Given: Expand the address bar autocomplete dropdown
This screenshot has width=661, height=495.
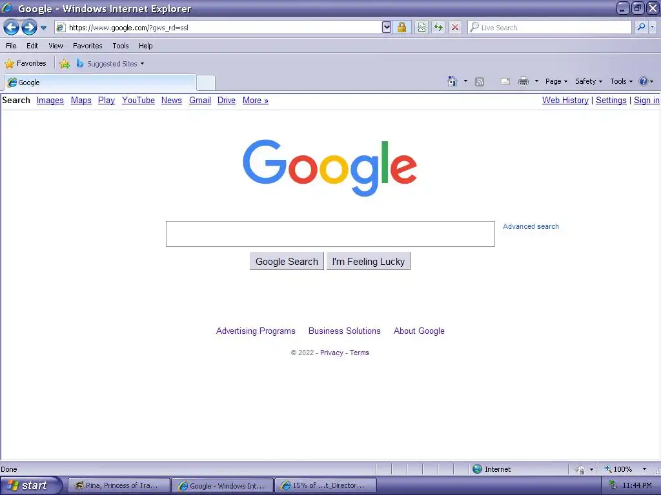Looking at the screenshot, I should click(387, 28).
